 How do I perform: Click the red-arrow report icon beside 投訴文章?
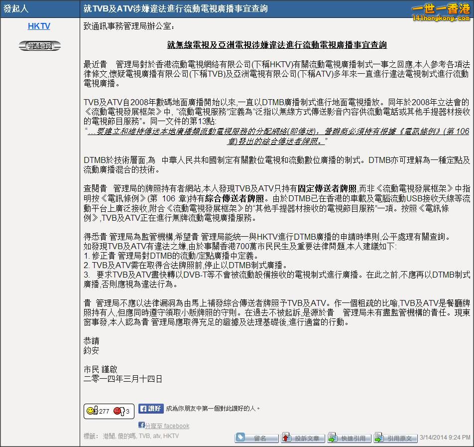click(x=286, y=438)
